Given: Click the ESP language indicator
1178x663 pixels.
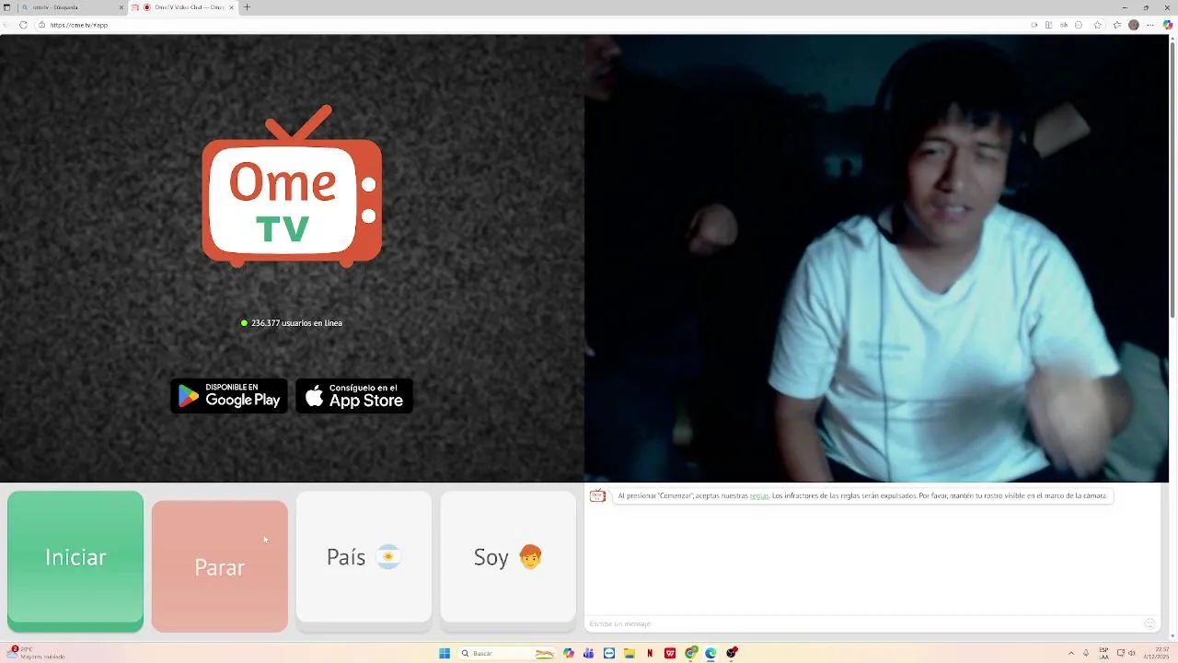Looking at the screenshot, I should (1104, 654).
